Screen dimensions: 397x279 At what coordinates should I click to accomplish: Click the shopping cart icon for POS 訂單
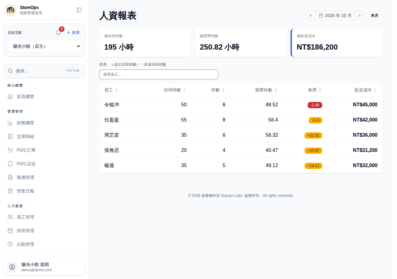[x=10, y=150]
